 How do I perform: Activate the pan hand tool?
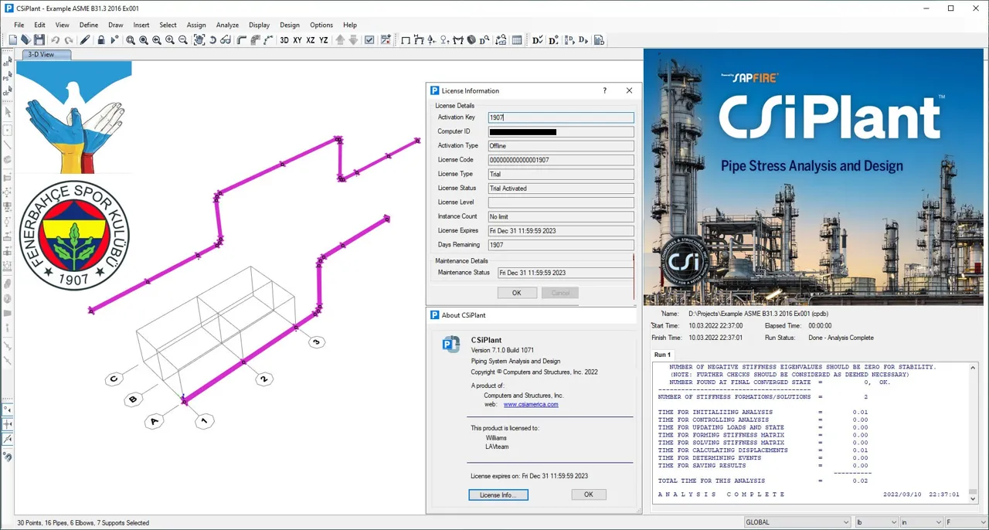(x=199, y=40)
